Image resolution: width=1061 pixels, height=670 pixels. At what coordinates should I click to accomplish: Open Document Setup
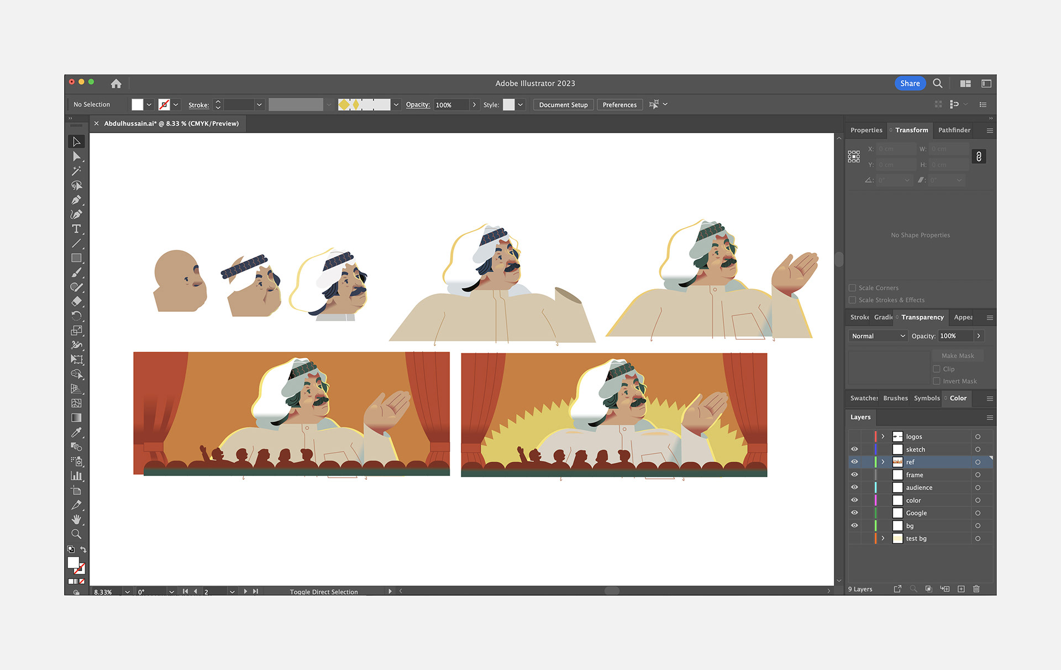(x=564, y=104)
